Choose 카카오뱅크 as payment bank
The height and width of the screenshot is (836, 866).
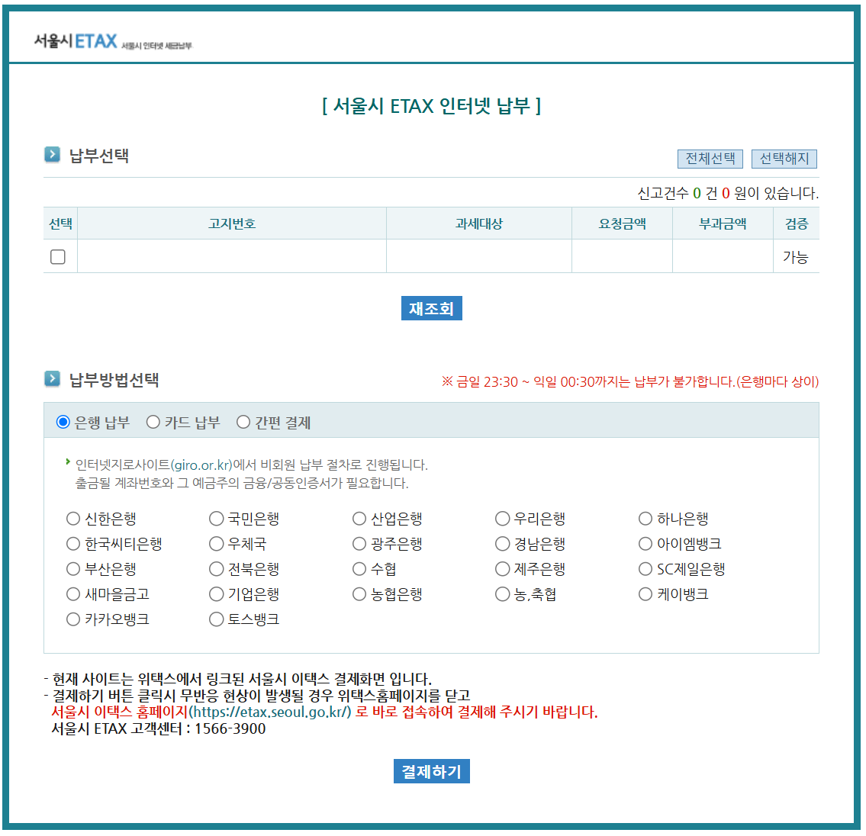[72, 619]
